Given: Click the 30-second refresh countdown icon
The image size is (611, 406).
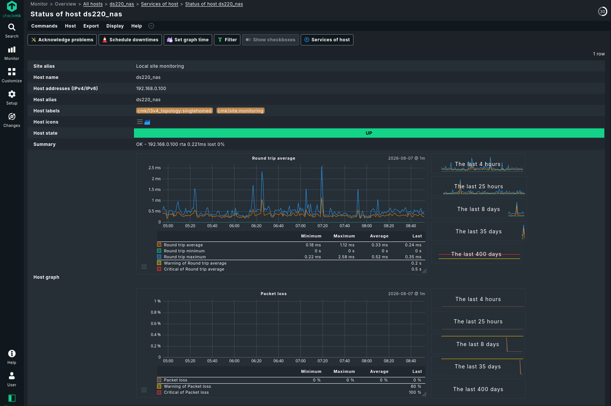Looking at the screenshot, I should tap(602, 12).
